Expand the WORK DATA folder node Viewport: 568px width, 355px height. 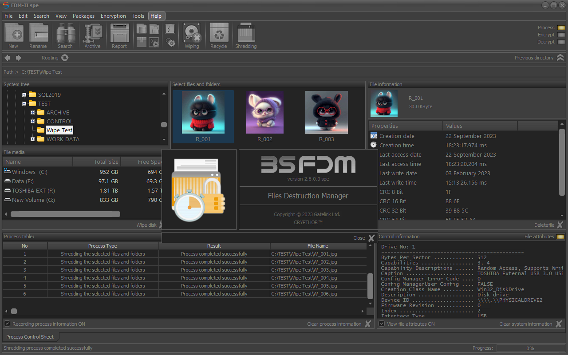[33, 139]
